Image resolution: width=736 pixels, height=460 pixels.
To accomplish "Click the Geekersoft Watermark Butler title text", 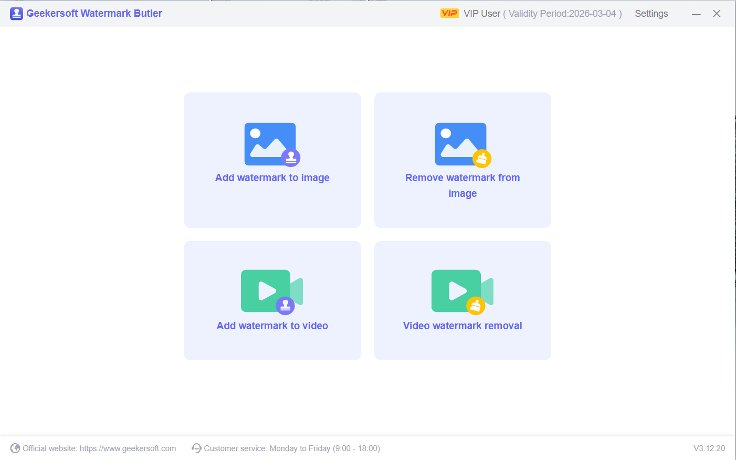I will click(x=94, y=14).
